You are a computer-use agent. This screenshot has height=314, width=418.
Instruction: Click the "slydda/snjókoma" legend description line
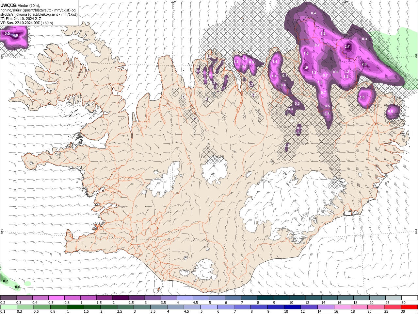coord(39,14)
